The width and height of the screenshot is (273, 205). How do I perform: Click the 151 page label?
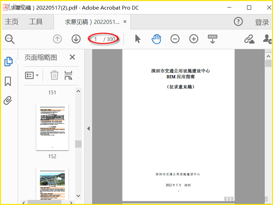[52, 92]
